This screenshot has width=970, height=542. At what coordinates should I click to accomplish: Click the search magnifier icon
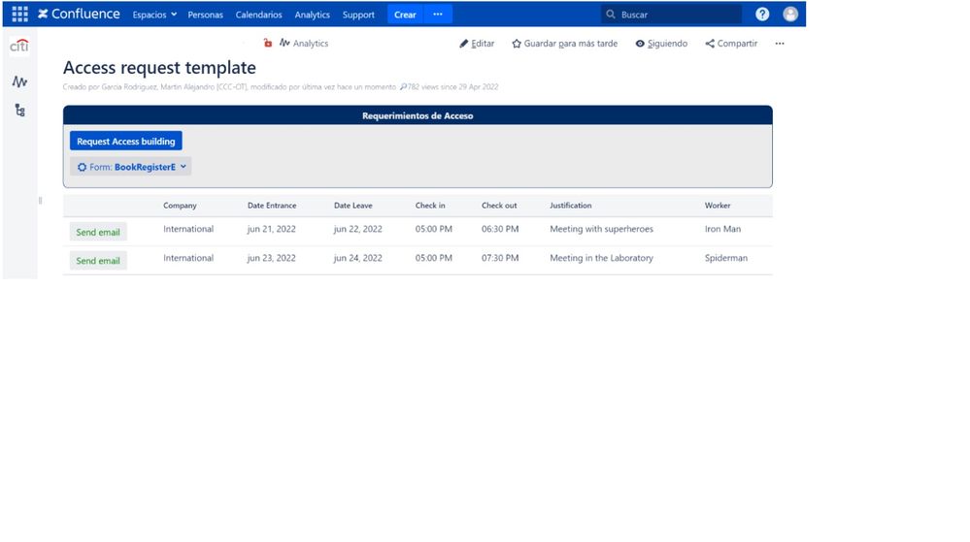tap(611, 15)
